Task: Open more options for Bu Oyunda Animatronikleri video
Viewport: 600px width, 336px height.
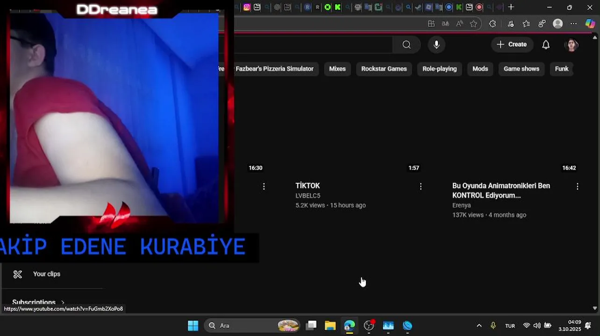Action: click(577, 186)
